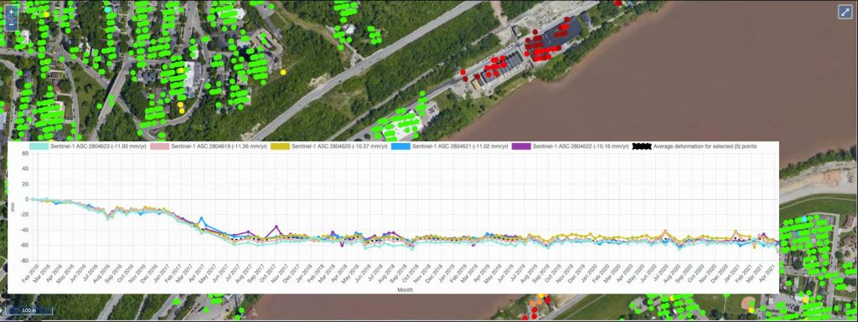Click the blue peak at Apr 2017
This screenshot has width=858, height=322.
[x=201, y=218]
